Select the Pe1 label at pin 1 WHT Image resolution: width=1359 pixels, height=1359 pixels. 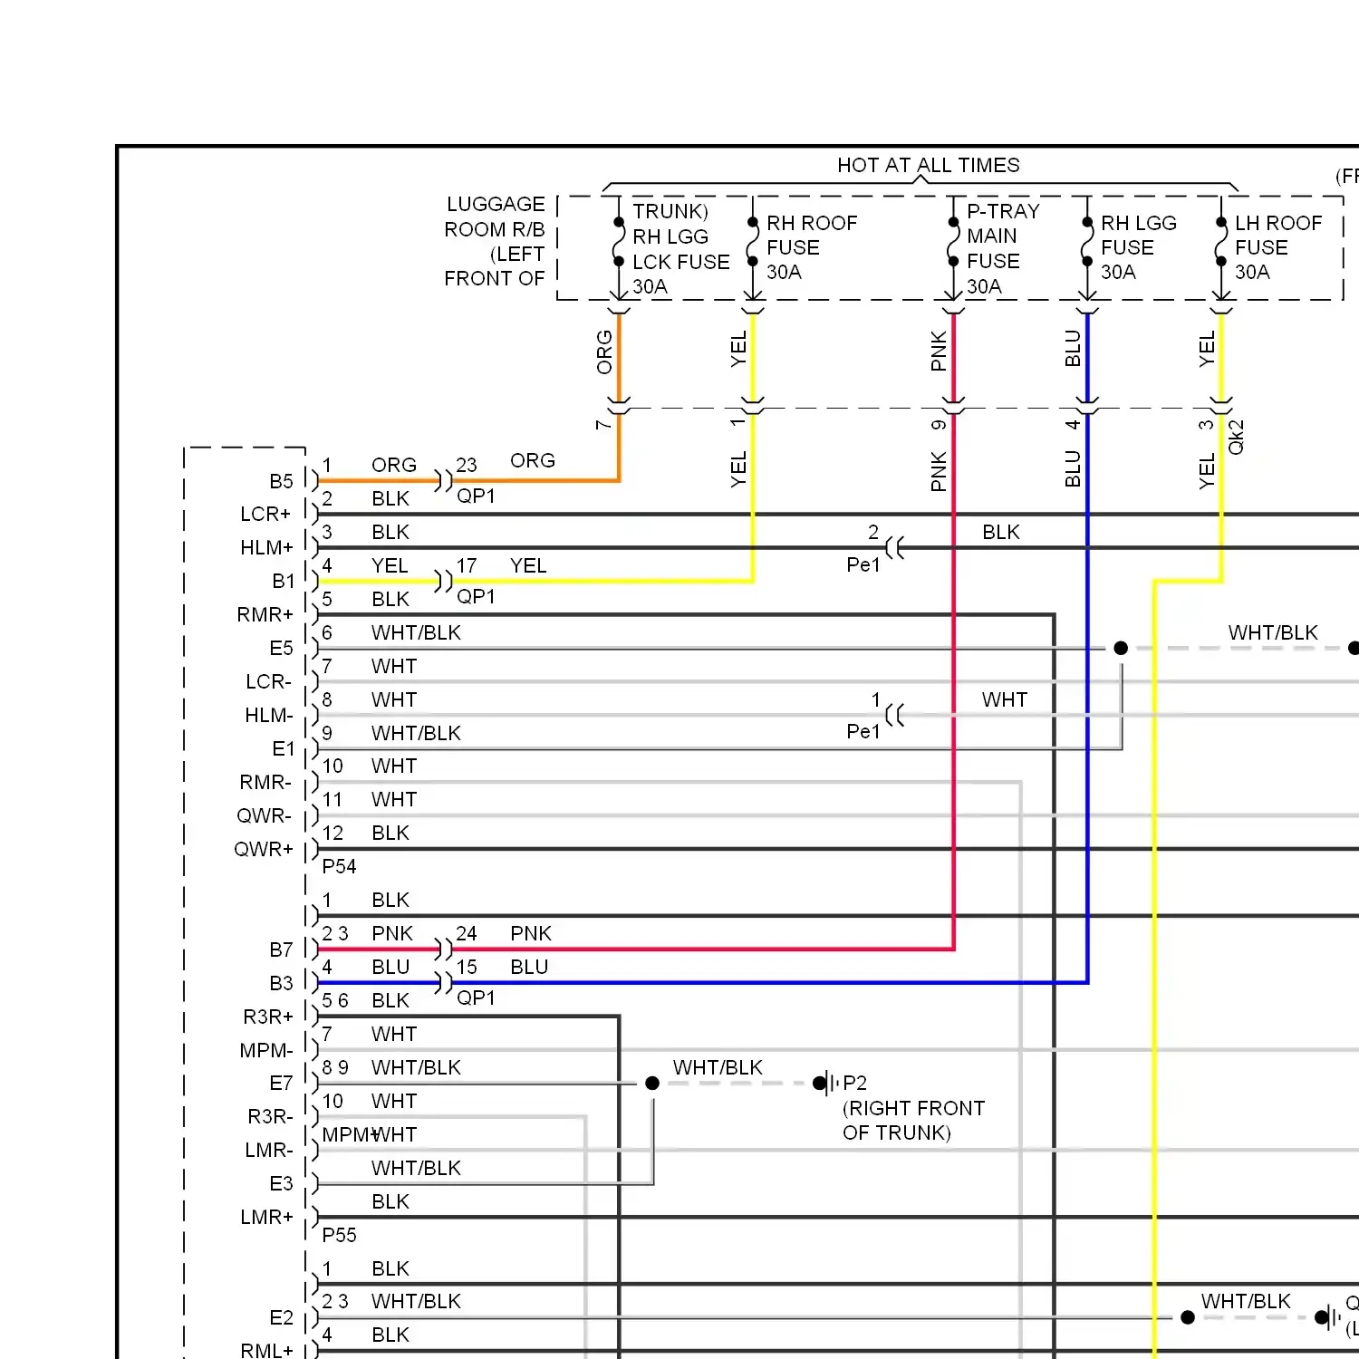coord(863,732)
